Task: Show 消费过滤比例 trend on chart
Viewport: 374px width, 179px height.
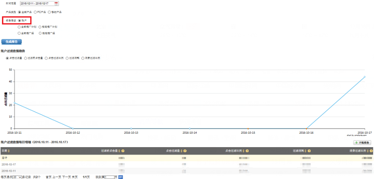Action: point(83,58)
